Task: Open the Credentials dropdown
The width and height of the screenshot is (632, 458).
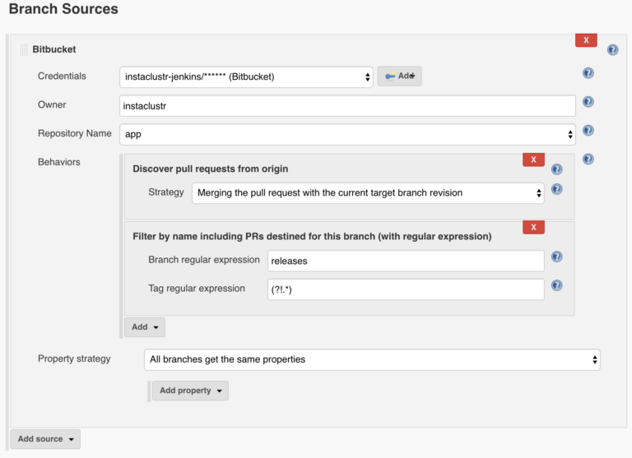Action: (x=246, y=77)
